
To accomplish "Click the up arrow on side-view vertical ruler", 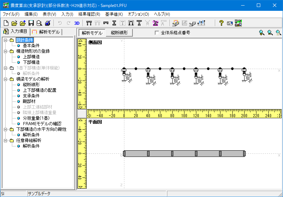I will click(x=80, y=41).
